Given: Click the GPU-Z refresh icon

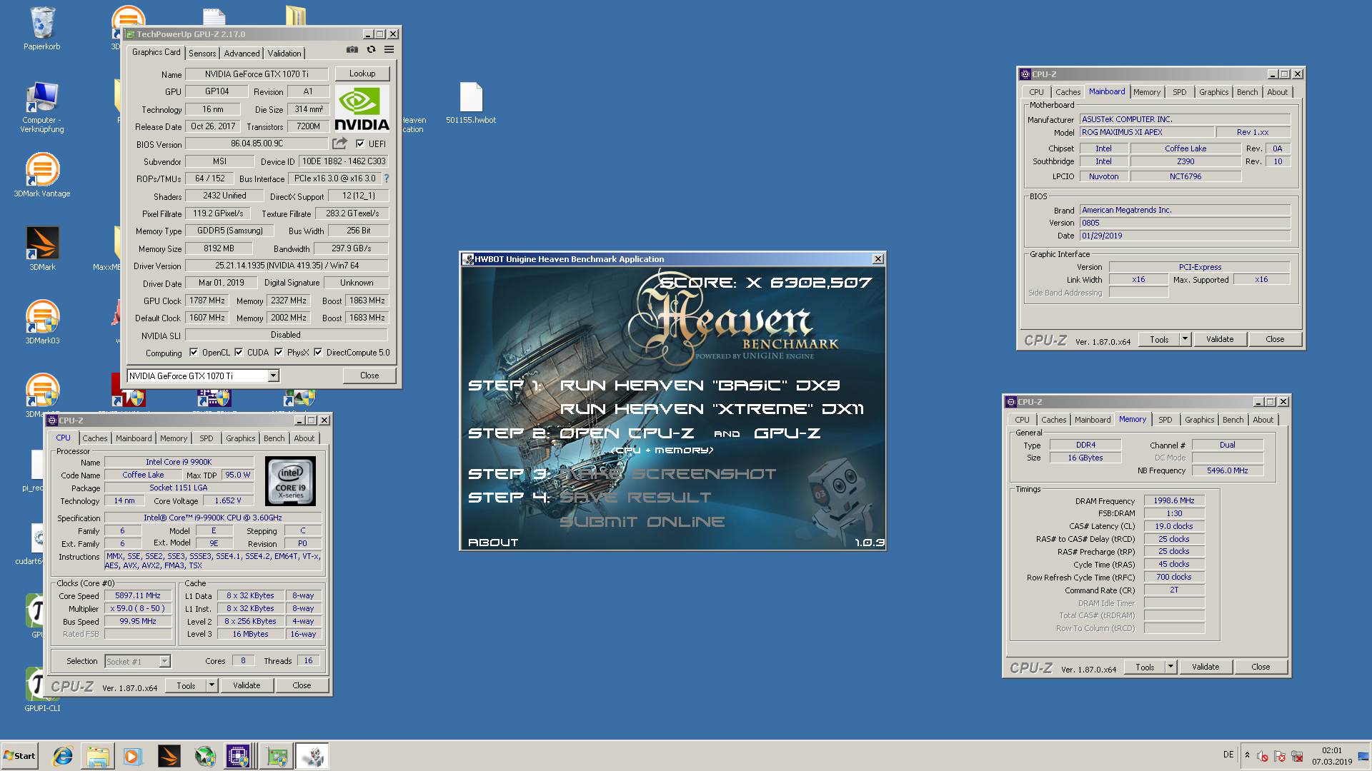Looking at the screenshot, I should (371, 50).
